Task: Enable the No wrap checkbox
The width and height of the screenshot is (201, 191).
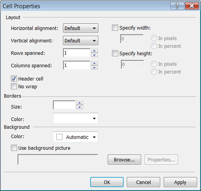Action: (14, 86)
